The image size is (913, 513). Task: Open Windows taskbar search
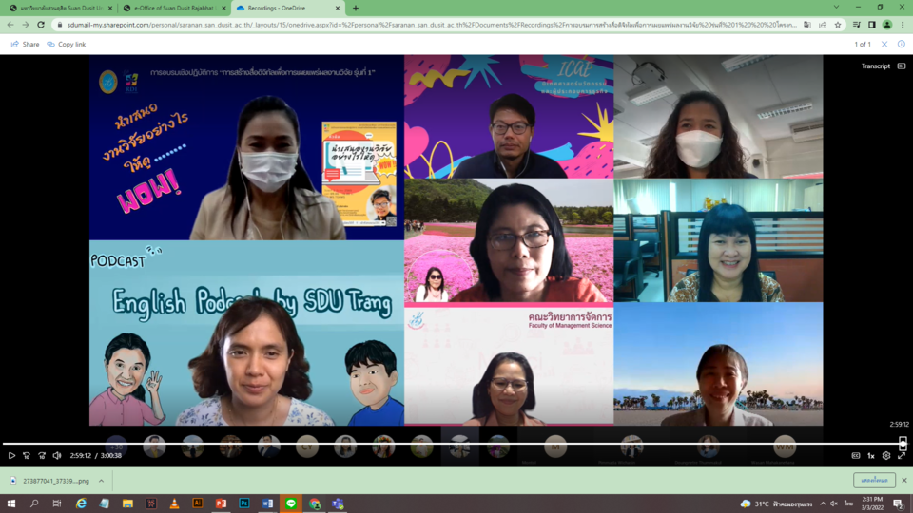pyautogui.click(x=34, y=503)
